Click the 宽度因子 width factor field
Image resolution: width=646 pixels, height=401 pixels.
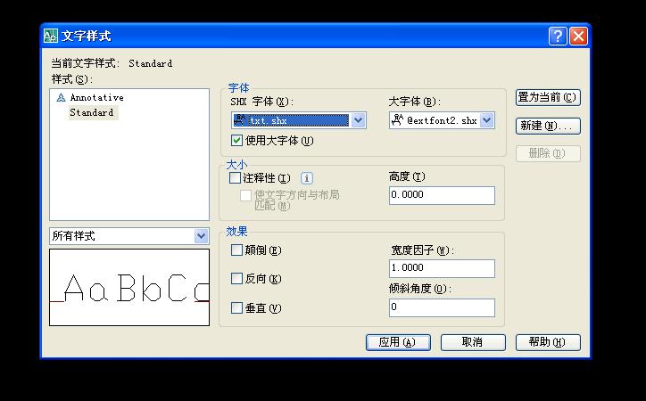[442, 268]
